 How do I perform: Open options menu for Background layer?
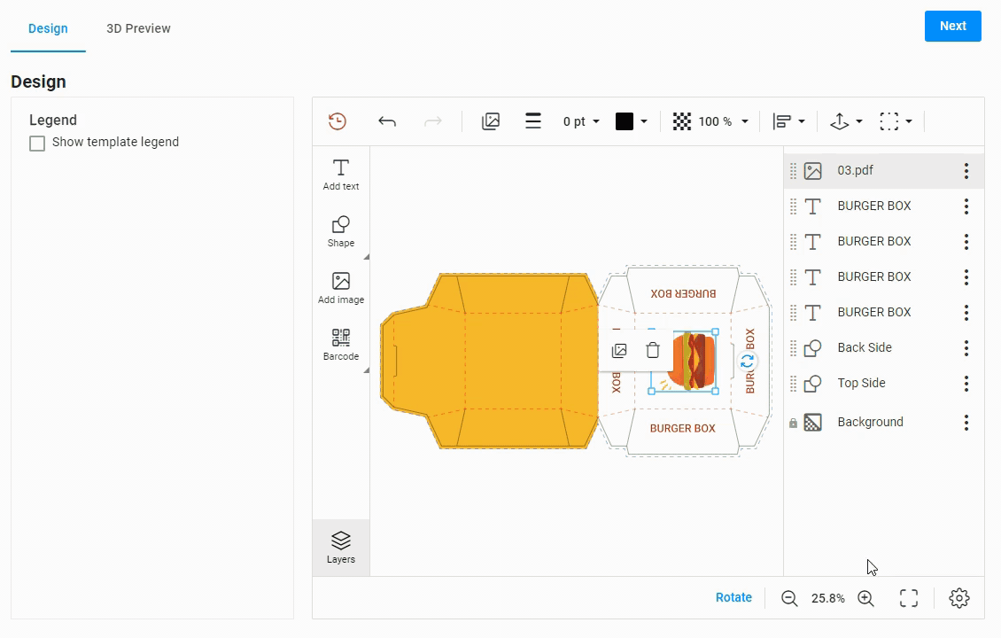[966, 423]
